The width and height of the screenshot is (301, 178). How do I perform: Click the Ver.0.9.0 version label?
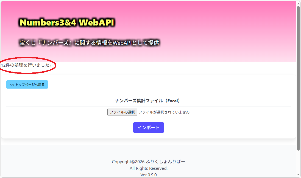pos(148,175)
